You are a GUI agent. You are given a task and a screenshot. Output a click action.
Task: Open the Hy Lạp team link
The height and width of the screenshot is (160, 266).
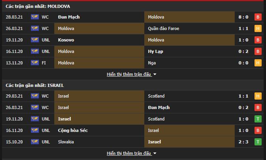155,51
